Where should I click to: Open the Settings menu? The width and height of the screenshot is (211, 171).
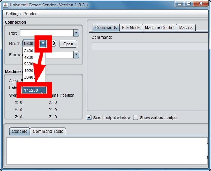point(13,14)
